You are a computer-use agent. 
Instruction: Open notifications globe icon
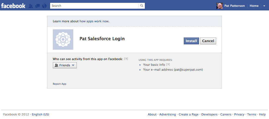44,6
